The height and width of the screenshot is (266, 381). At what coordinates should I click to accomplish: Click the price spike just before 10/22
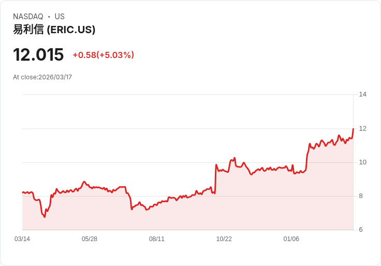(x=216, y=165)
